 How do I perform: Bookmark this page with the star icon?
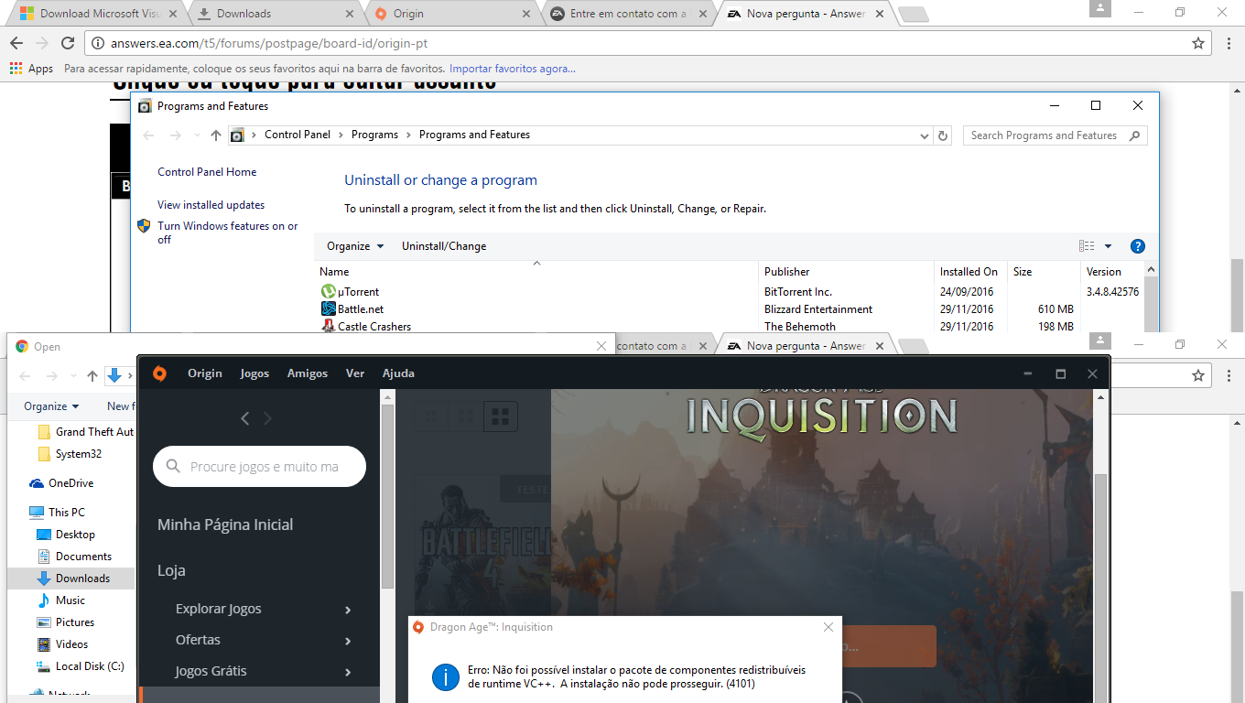tap(1197, 43)
